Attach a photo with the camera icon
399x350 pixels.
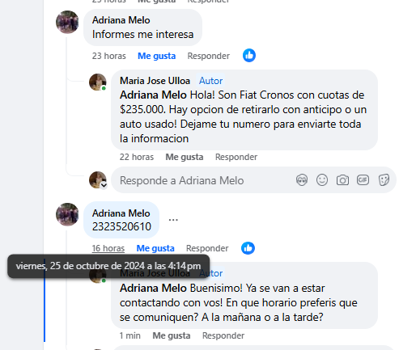[342, 180]
